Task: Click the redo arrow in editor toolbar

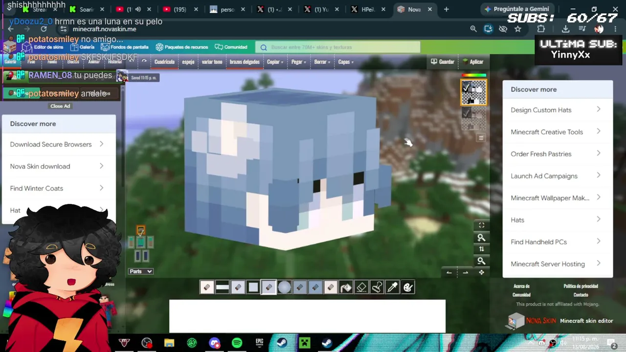Action: (x=144, y=62)
